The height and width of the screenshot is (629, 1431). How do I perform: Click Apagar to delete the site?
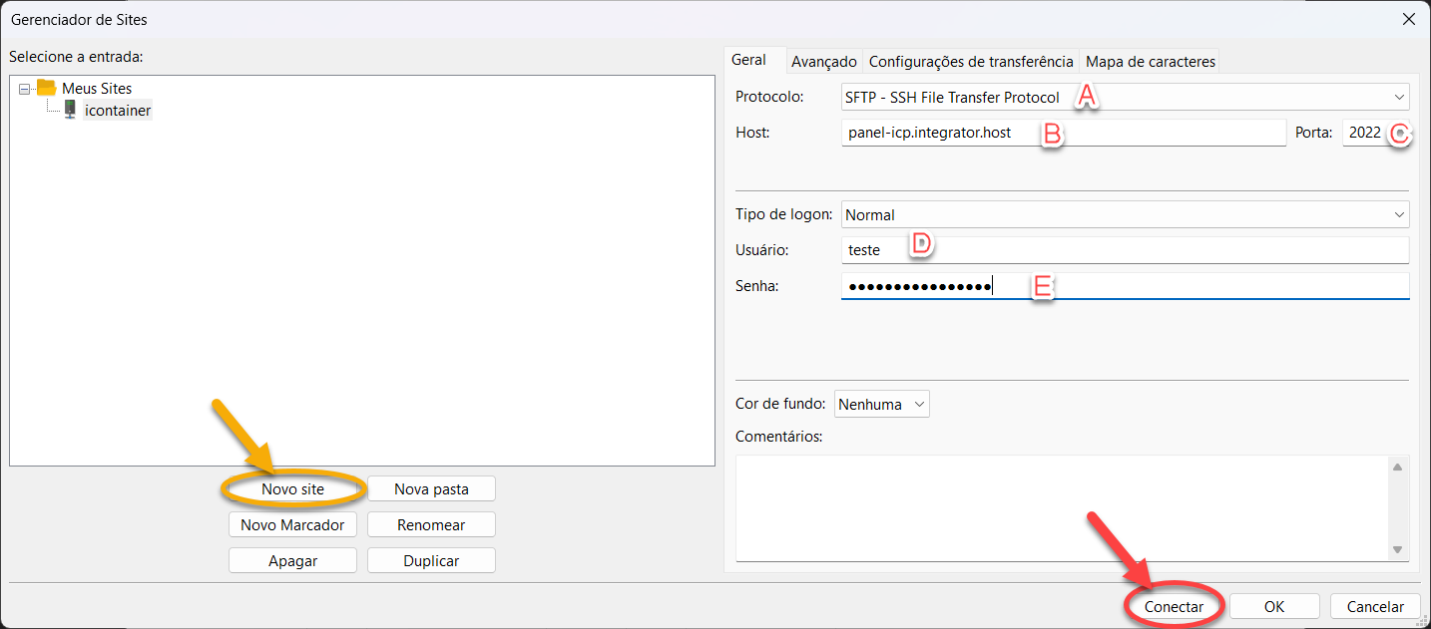292,560
